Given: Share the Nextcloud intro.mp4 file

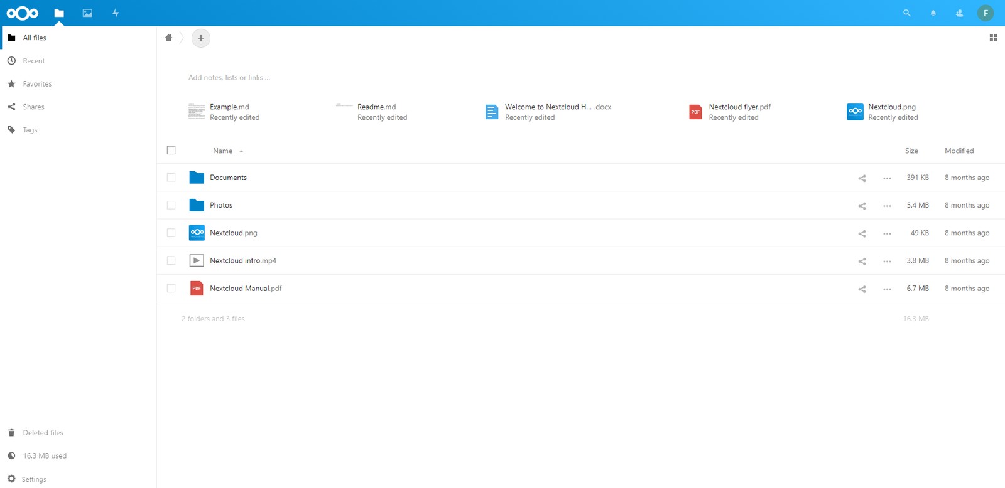Looking at the screenshot, I should (x=862, y=261).
